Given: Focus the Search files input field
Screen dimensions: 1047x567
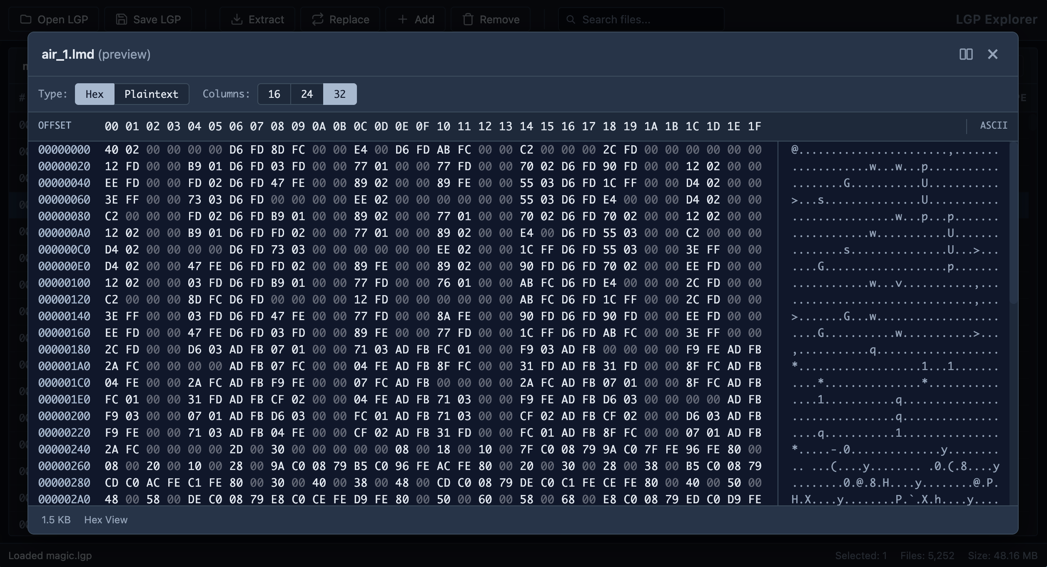Looking at the screenshot, I should (641, 20).
